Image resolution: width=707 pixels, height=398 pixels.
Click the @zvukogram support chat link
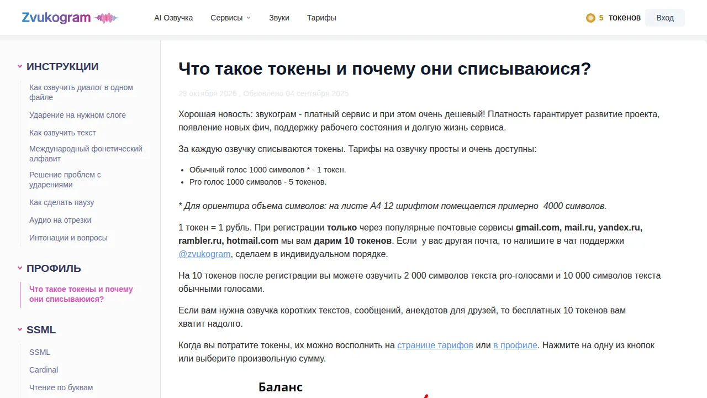[x=204, y=254]
